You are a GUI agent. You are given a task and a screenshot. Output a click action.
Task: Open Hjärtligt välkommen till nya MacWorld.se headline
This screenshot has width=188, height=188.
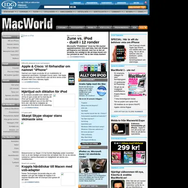pos(127,175)
